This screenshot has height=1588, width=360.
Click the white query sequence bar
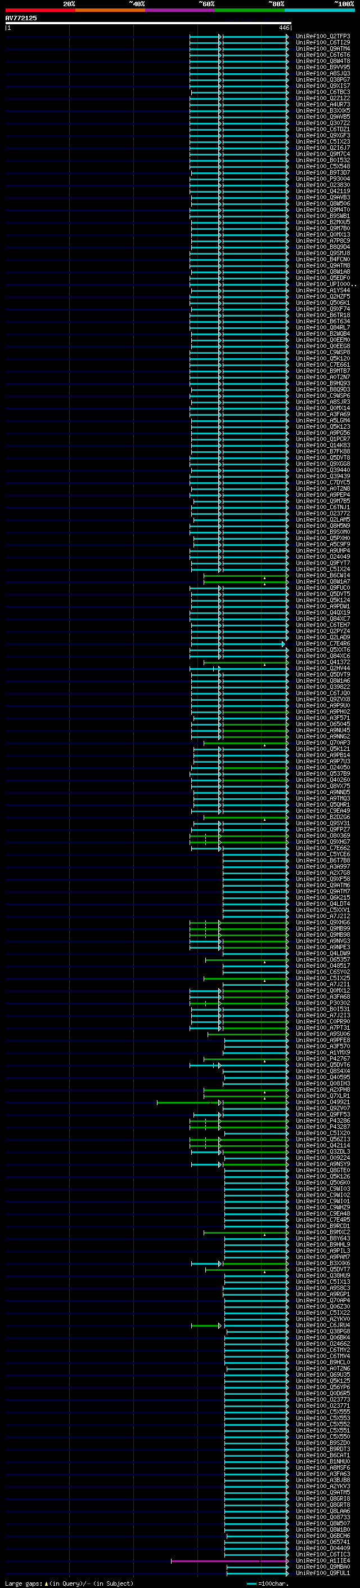click(x=148, y=23)
